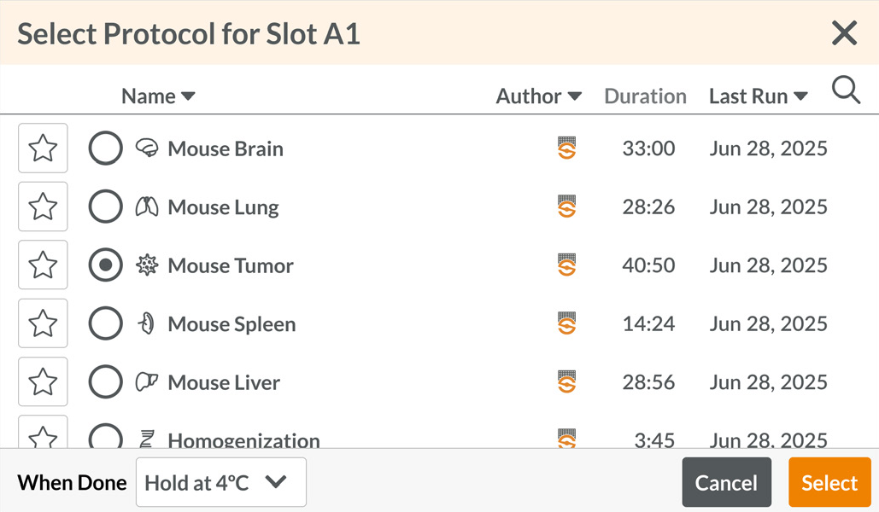Screen dimensions: 879x512
Task: Open the protocol search magnifier icon
Action: tap(846, 90)
